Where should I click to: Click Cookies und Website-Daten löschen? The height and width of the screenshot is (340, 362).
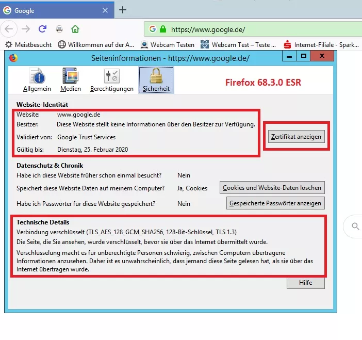pyautogui.click(x=272, y=188)
